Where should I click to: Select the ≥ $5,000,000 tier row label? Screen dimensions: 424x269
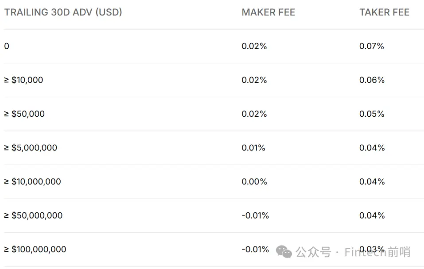pos(31,148)
